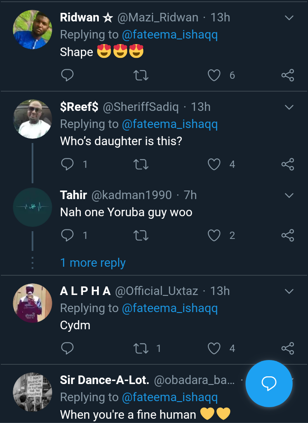Share Tahir's tweet

[287, 235]
